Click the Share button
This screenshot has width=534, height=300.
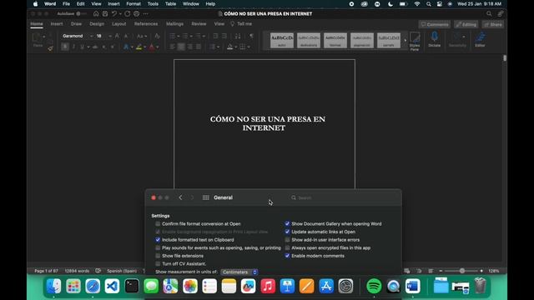493,24
